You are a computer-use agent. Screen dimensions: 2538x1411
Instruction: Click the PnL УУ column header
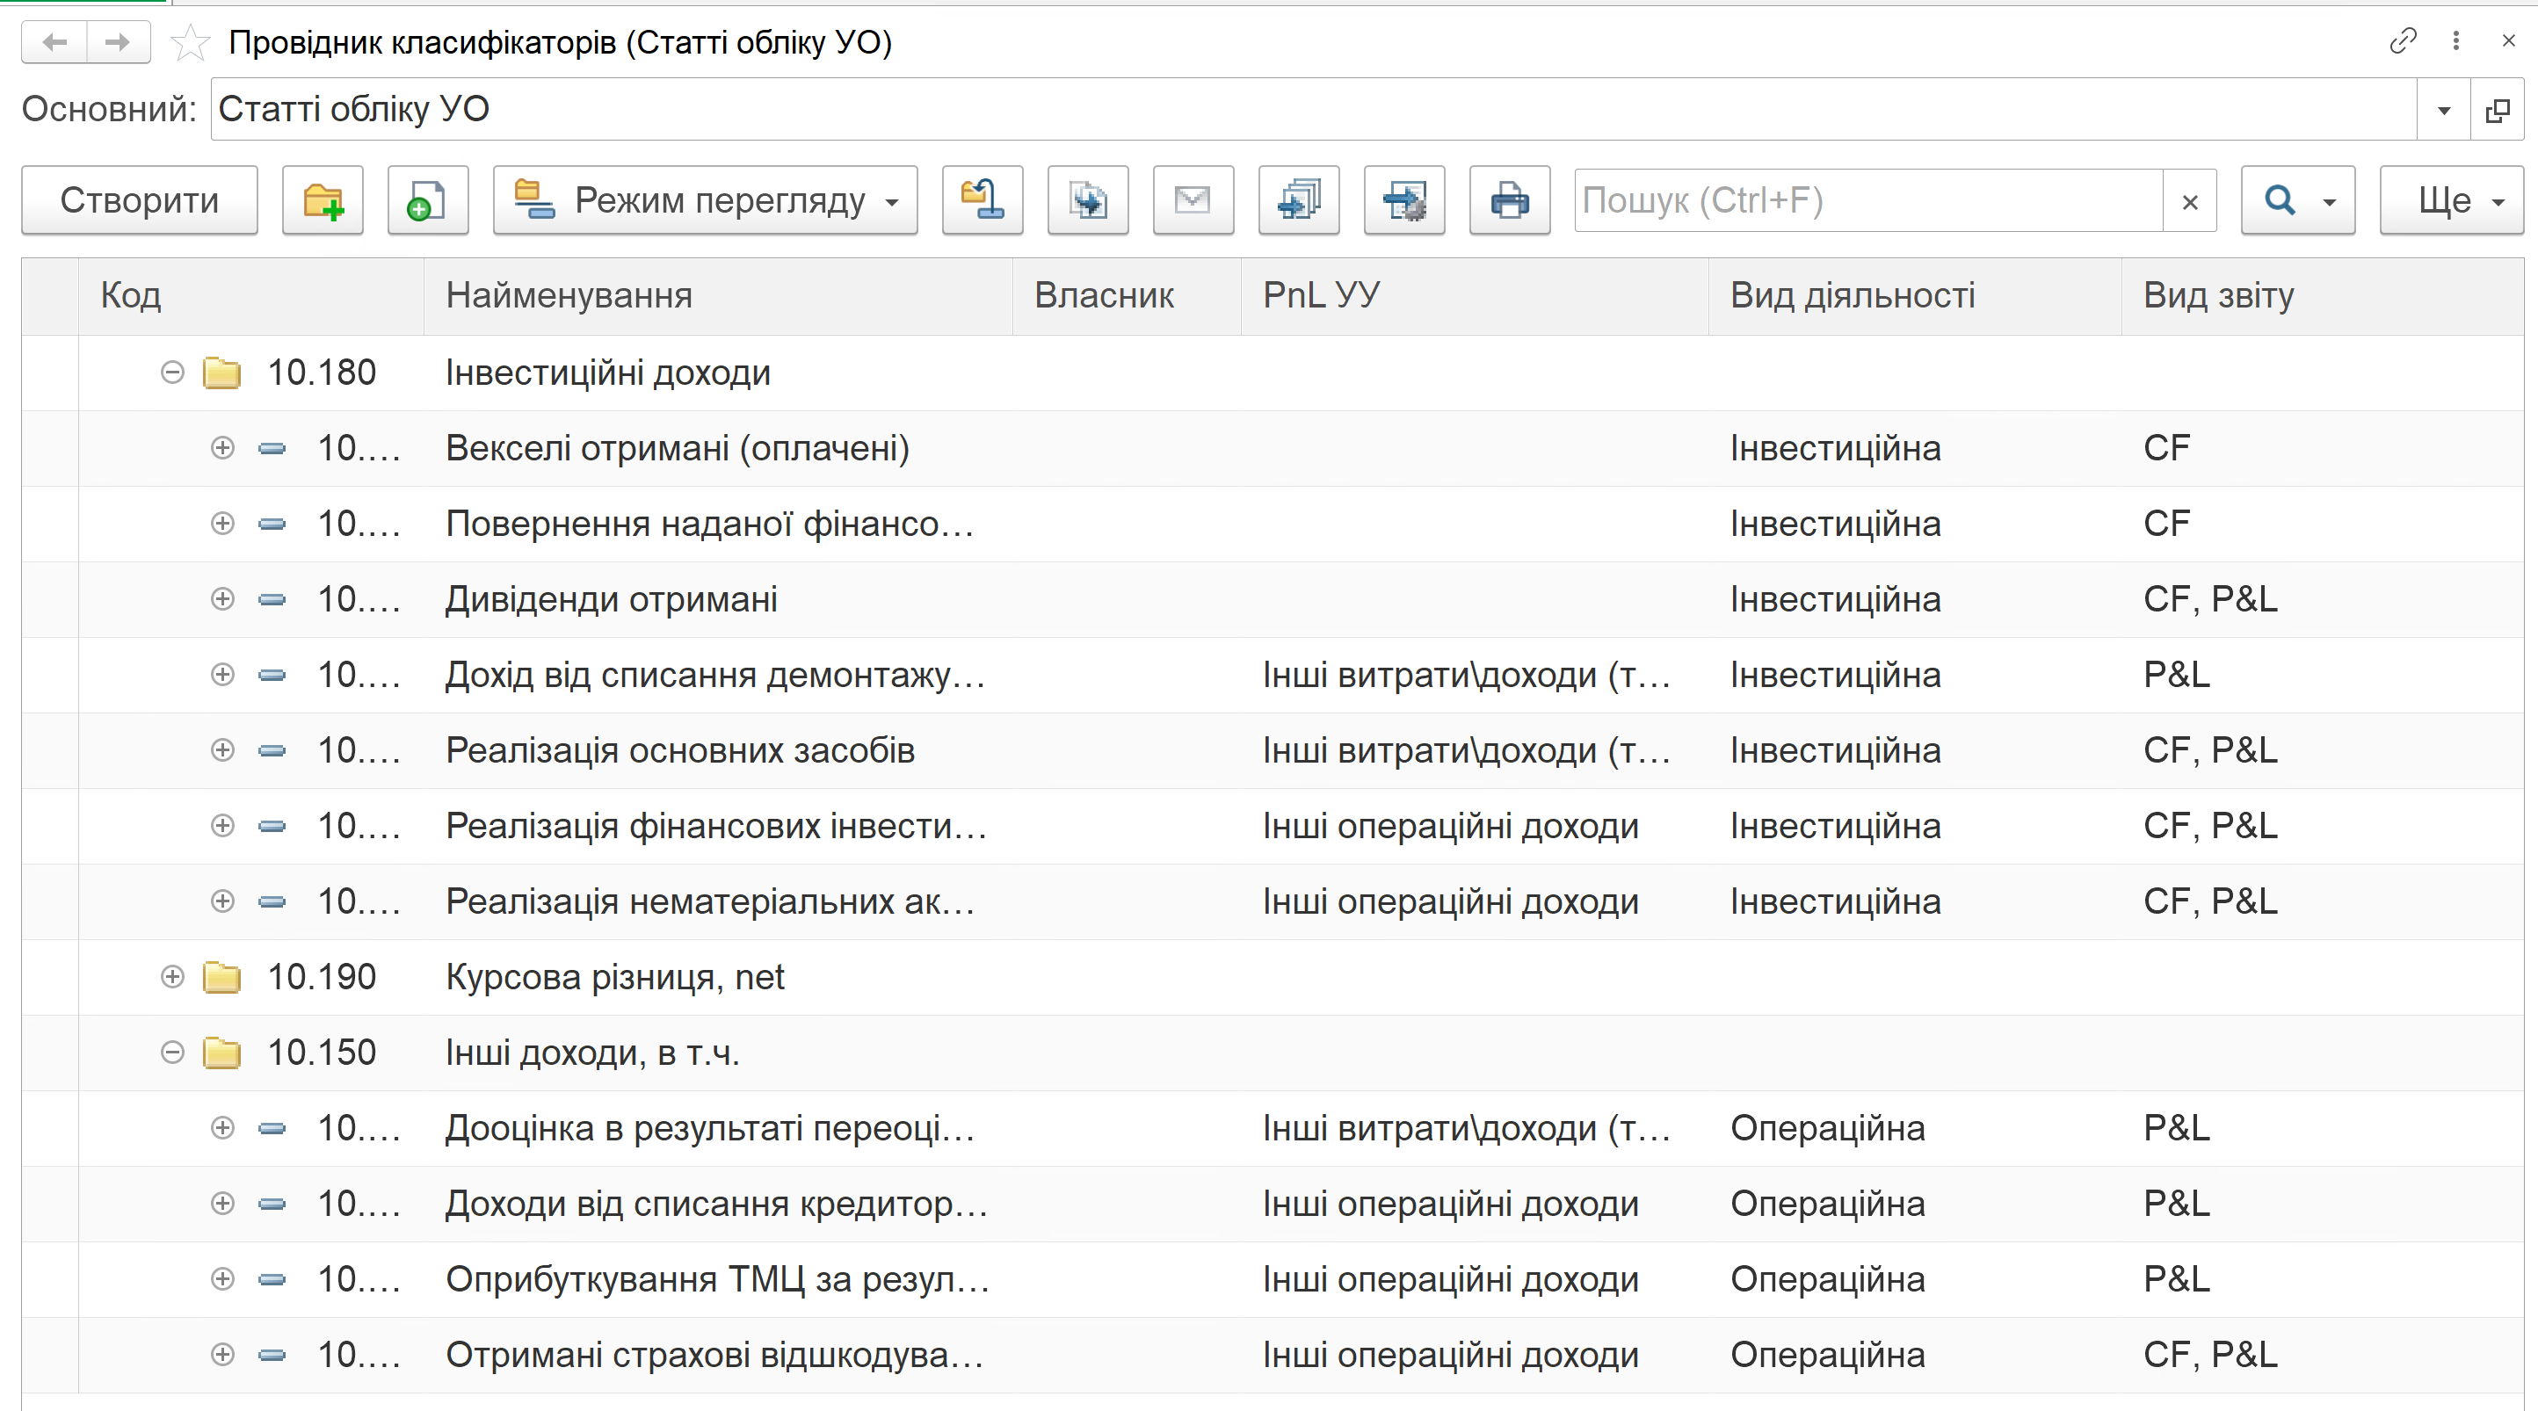pos(1475,295)
